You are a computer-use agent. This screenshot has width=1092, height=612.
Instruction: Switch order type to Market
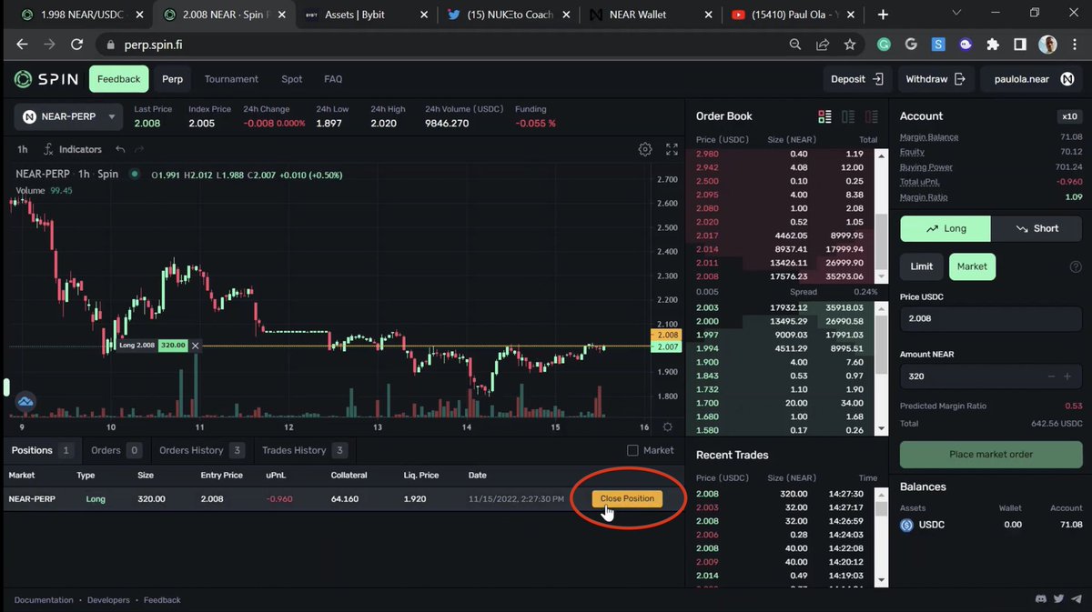click(x=972, y=266)
